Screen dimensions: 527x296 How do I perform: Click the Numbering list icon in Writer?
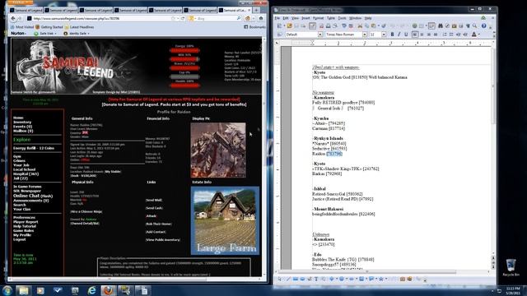coord(445,35)
